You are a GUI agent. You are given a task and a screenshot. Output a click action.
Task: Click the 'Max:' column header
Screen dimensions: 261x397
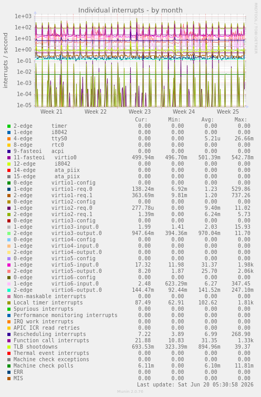(x=241, y=119)
